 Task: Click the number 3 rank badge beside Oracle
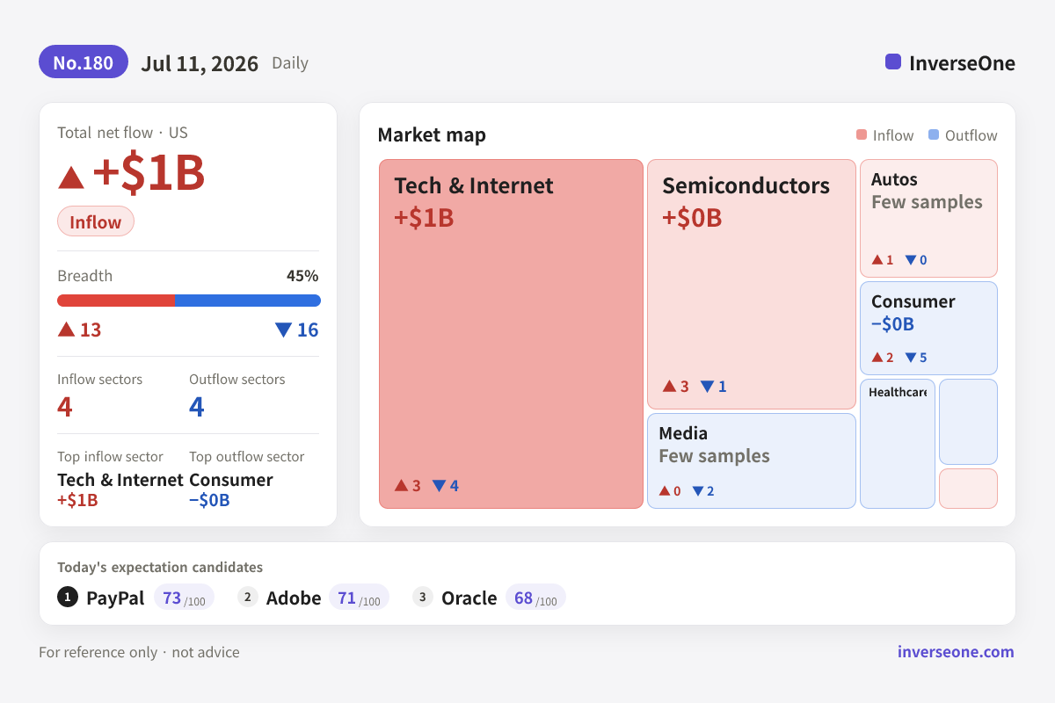(423, 598)
